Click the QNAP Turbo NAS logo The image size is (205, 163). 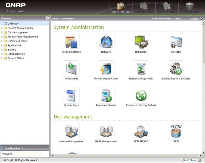(15, 7)
